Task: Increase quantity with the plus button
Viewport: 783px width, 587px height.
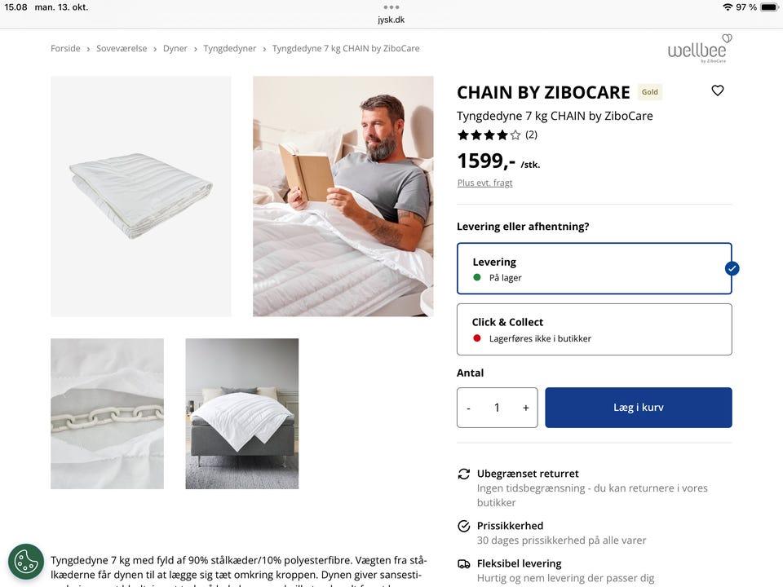Action: pyautogui.click(x=526, y=408)
